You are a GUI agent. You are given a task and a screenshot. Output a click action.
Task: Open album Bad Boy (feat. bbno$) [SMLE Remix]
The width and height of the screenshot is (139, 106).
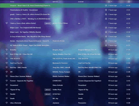coord(90,67)
